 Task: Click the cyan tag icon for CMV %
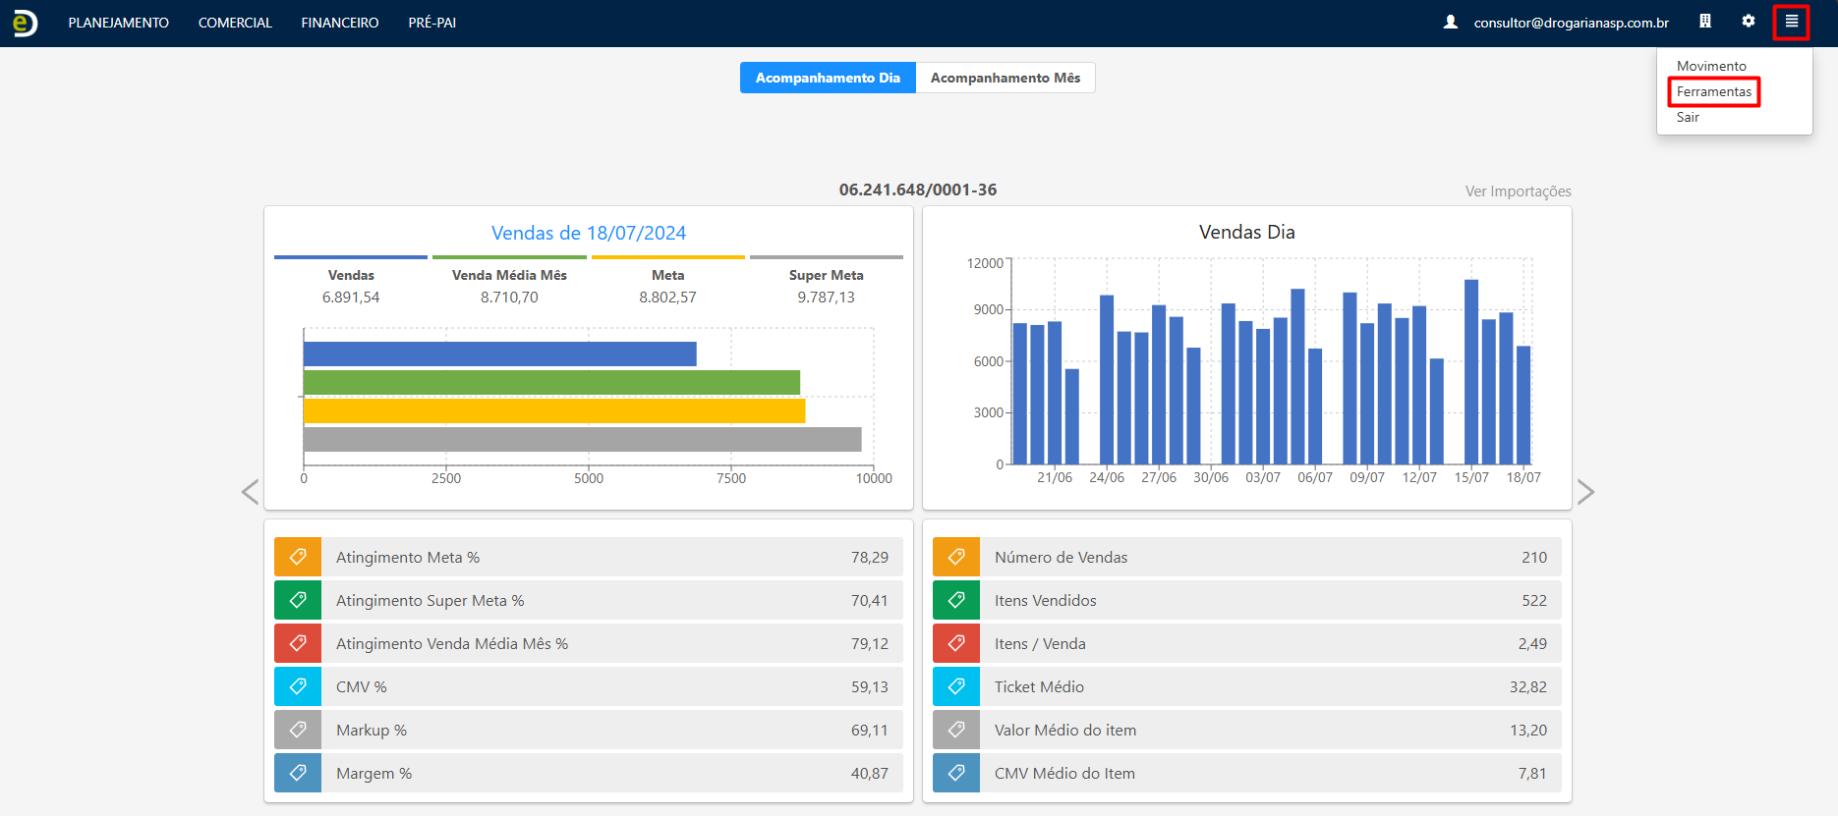[298, 686]
